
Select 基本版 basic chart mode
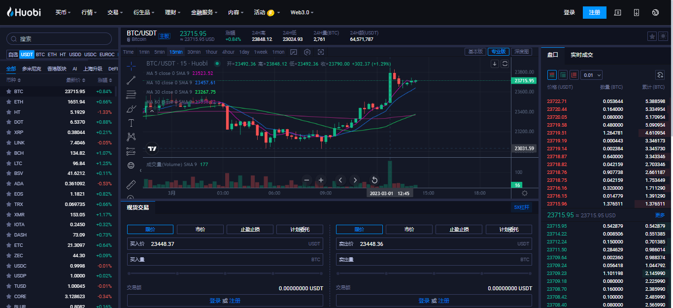(475, 52)
